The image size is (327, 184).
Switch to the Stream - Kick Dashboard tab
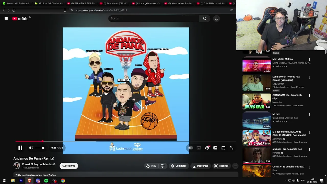(x=16, y=3)
